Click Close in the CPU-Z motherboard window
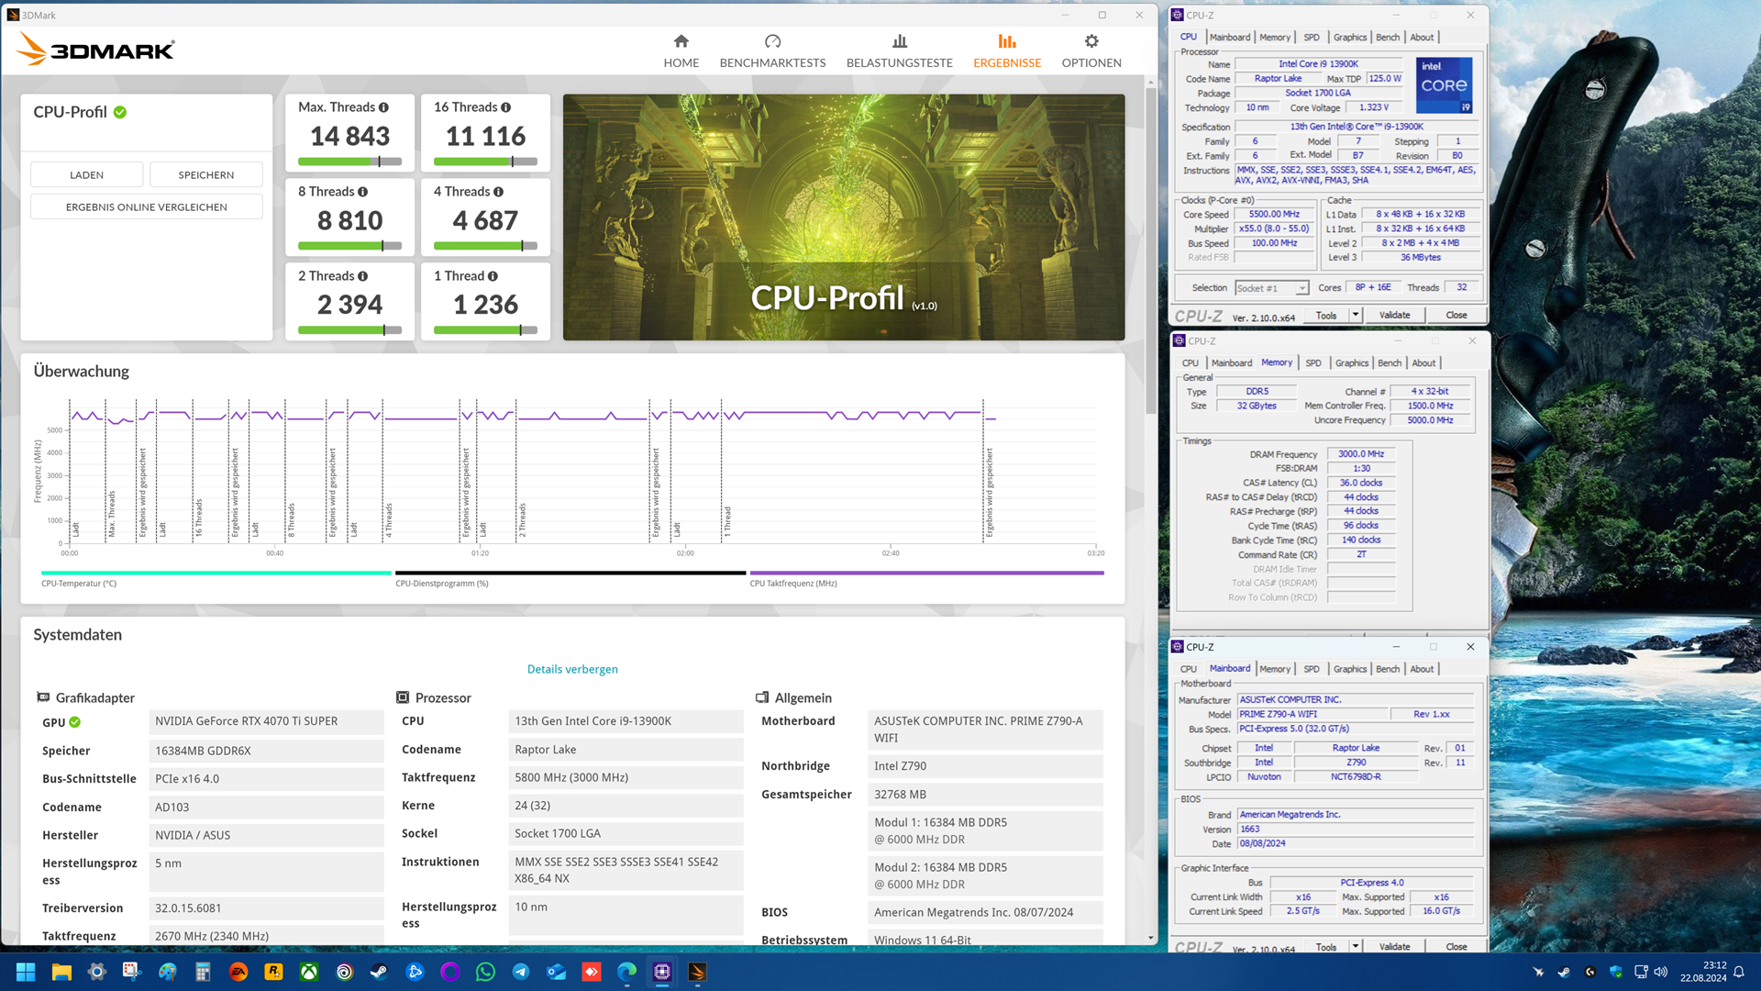 (x=1456, y=946)
